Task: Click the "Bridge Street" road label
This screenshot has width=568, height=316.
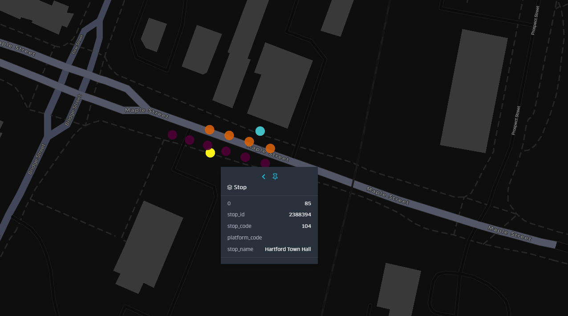Action: click(74, 110)
